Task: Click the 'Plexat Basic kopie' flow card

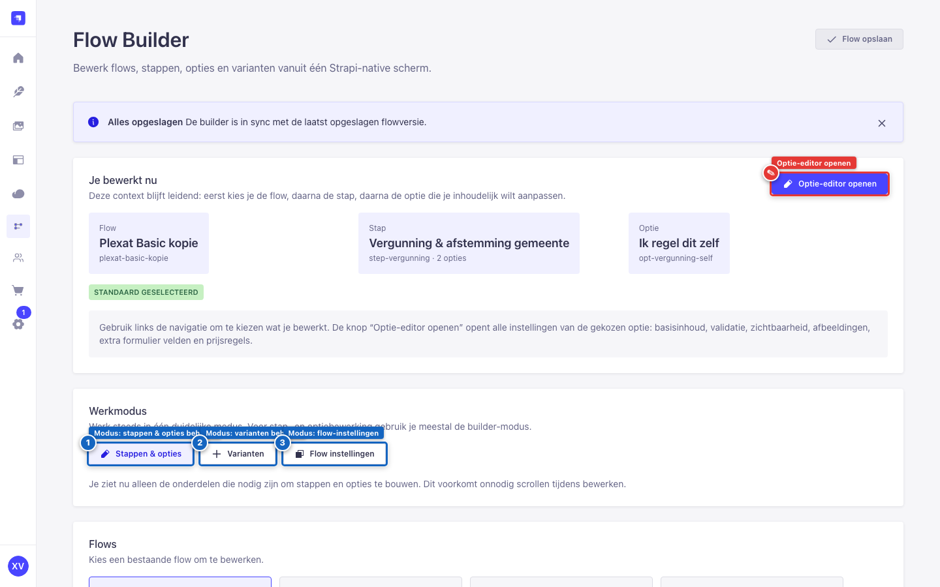Action: tap(149, 243)
